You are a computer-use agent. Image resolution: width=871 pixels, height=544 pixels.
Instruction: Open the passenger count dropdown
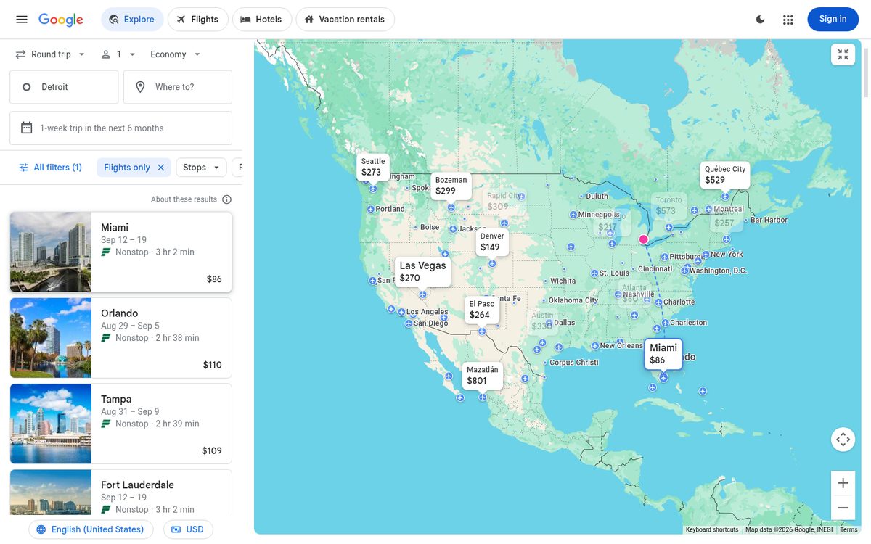[118, 54]
